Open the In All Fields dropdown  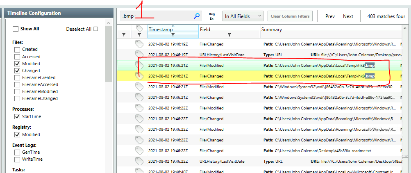pos(243,16)
